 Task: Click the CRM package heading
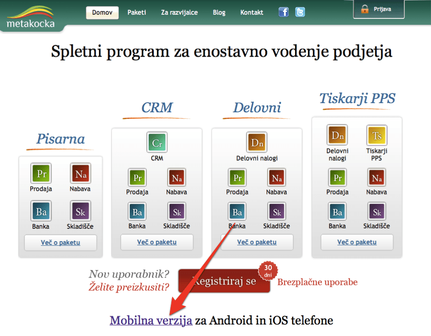pos(157,107)
